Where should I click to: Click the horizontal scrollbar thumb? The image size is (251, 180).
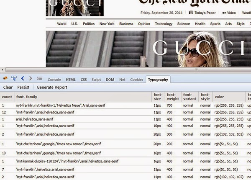128,69
